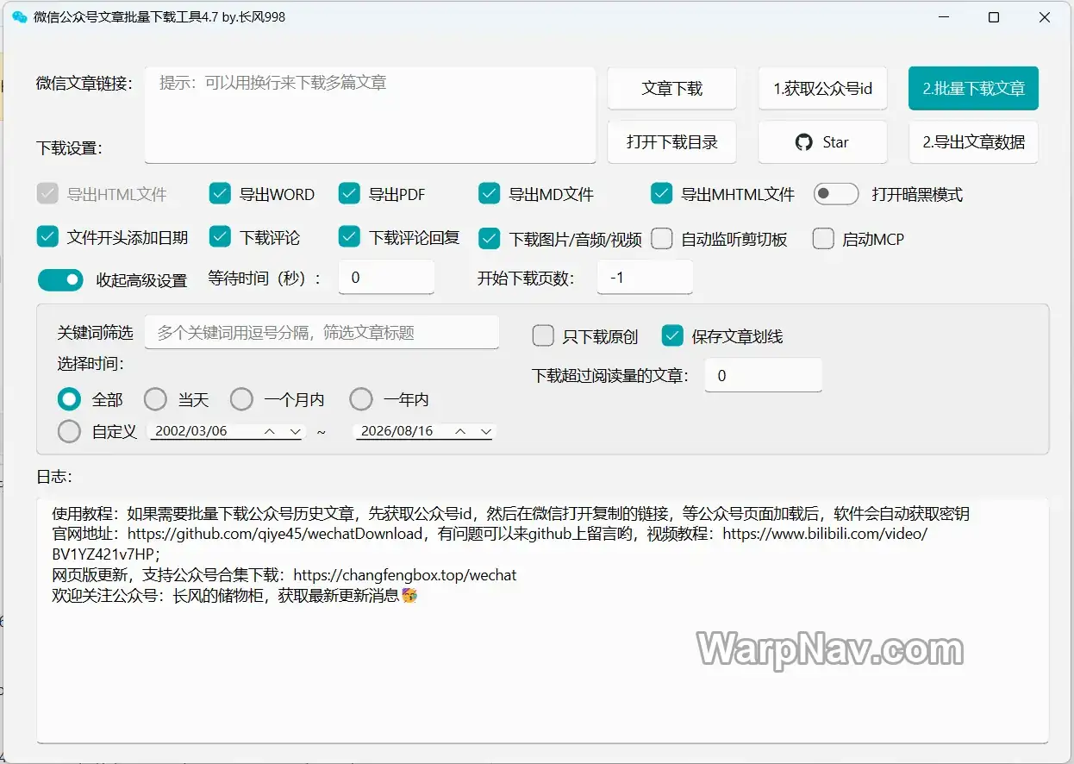The height and width of the screenshot is (764, 1074).
Task: Click the 开始下载页数 input field
Action: point(645,278)
